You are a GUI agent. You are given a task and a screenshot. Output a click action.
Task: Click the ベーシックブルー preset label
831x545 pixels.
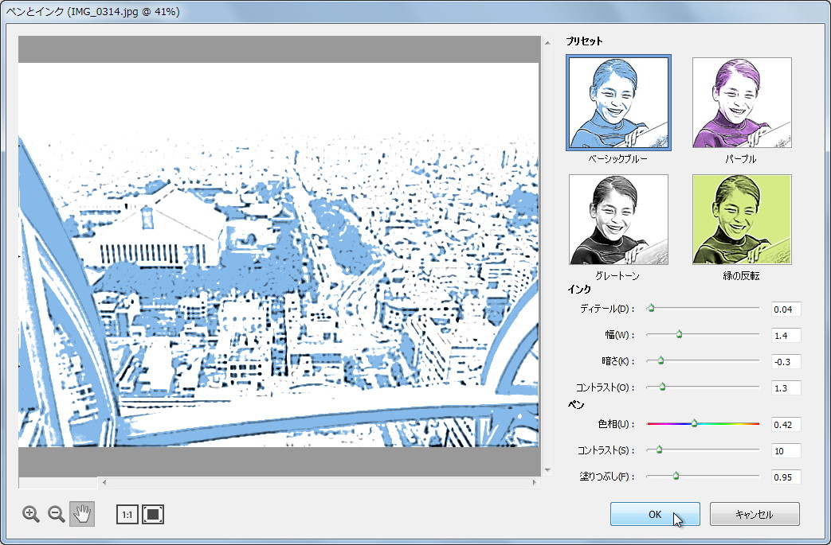pos(618,159)
